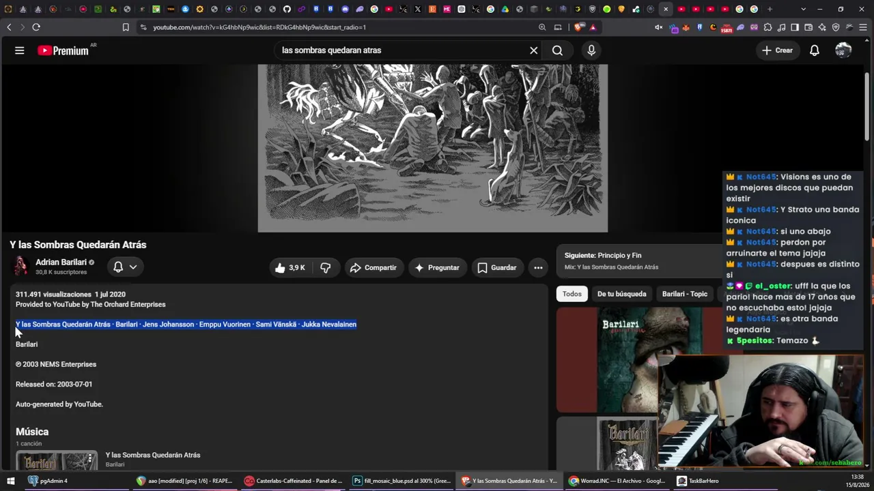The height and width of the screenshot is (491, 874).
Task: Toggle tab mute speaker icon in toolbar
Action: pos(659,27)
